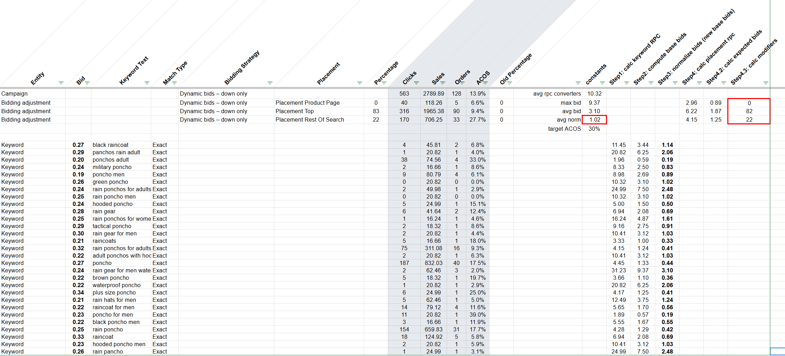Select the avg rpc converters value 10.32
Screen dimensions: 785x356
pyautogui.click(x=594, y=94)
